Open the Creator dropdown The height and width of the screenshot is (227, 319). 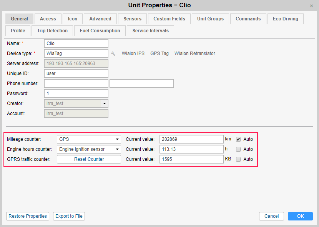click(104, 103)
